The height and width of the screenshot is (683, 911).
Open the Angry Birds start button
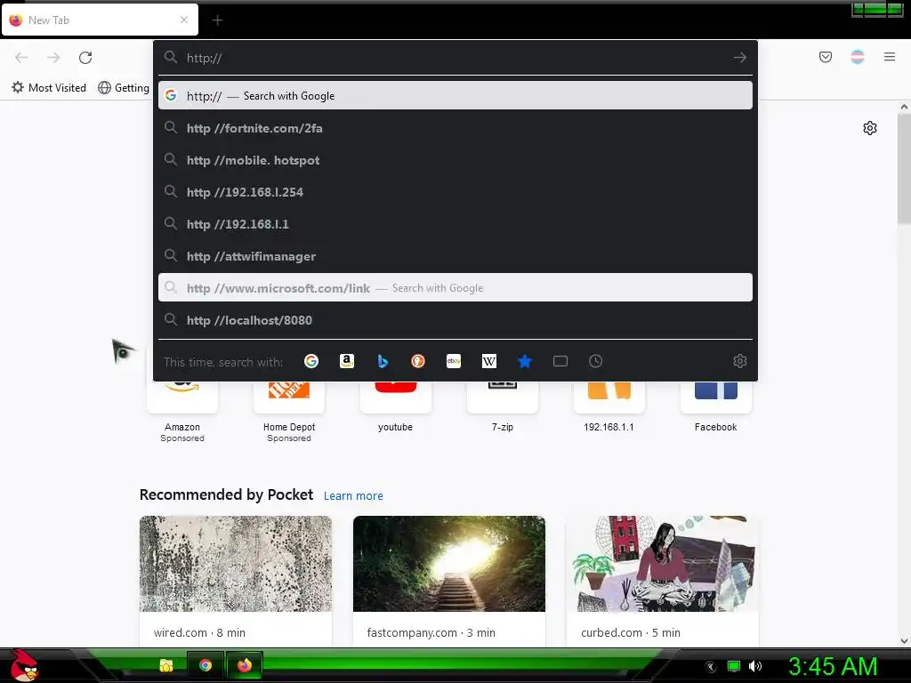[23, 665]
